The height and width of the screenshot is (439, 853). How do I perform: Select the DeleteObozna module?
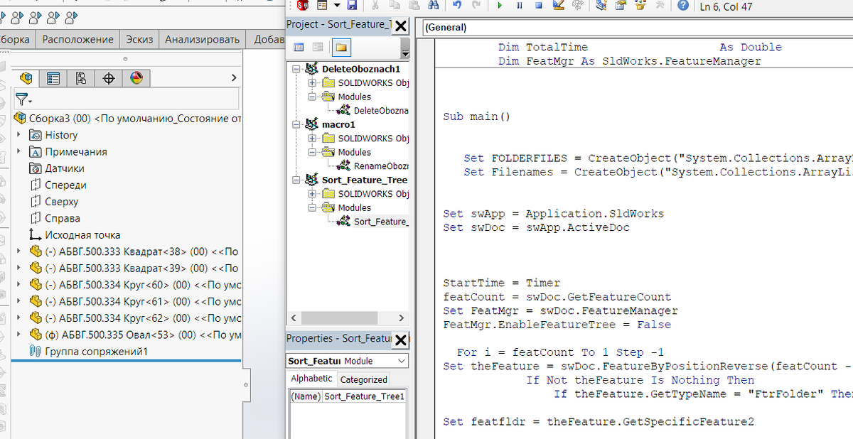372,110
